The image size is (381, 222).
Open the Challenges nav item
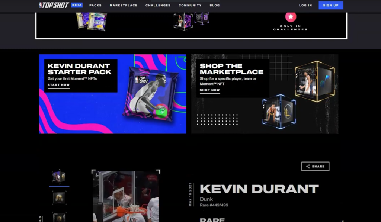click(x=158, y=5)
